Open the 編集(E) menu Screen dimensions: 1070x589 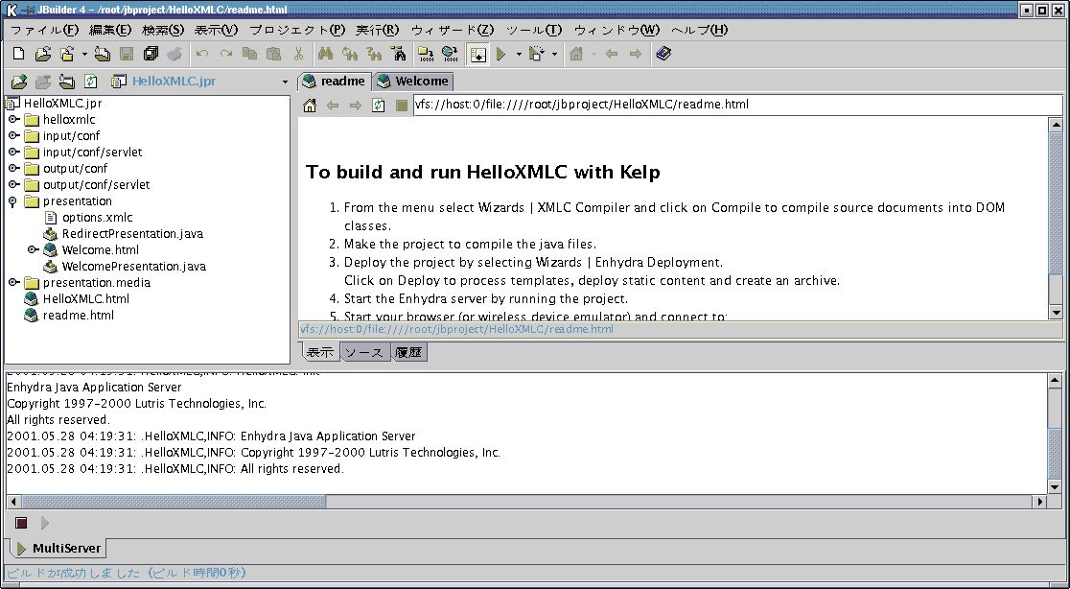point(110,30)
